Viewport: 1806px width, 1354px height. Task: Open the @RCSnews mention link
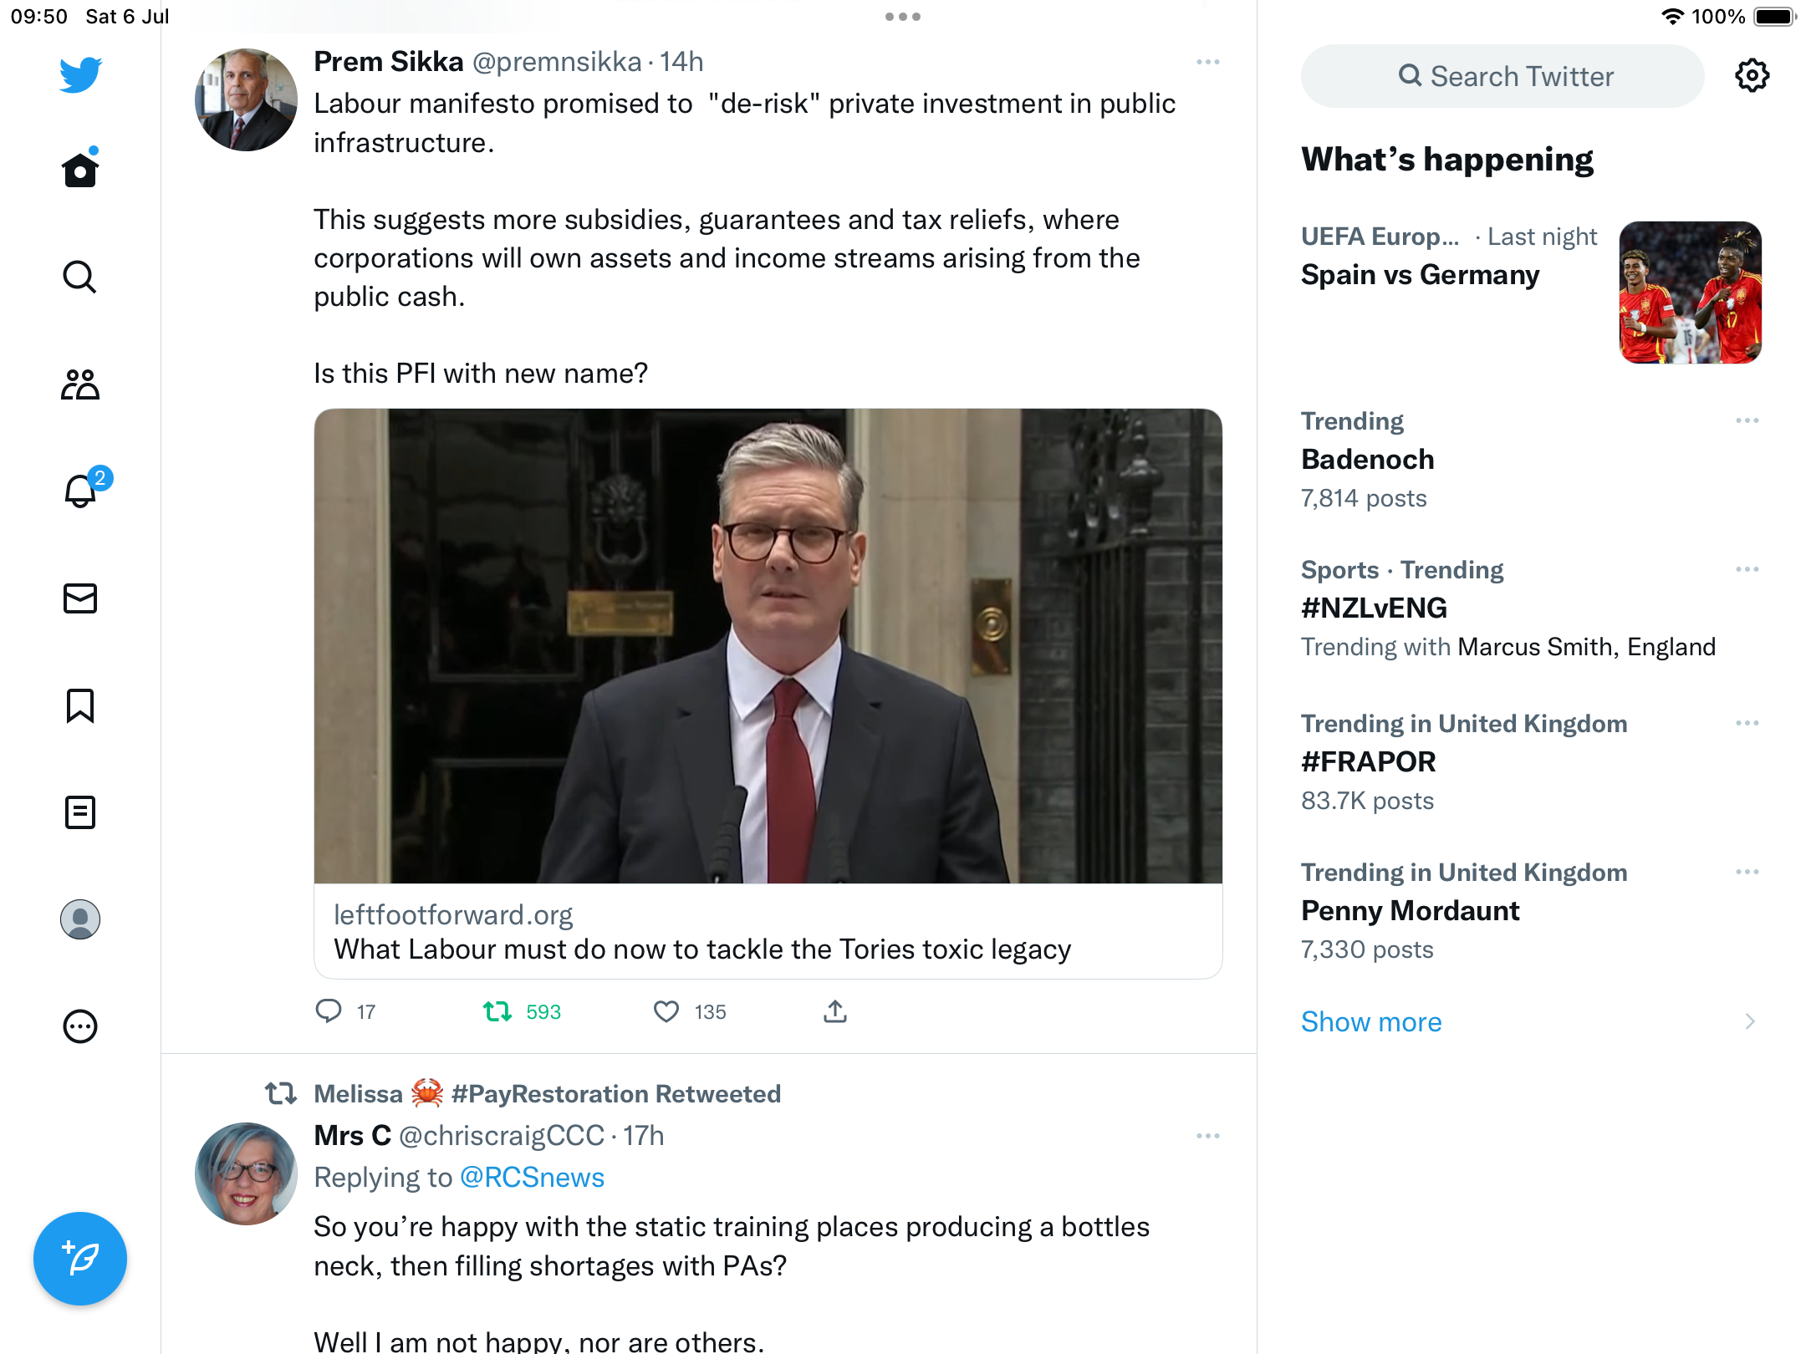[x=532, y=1178]
